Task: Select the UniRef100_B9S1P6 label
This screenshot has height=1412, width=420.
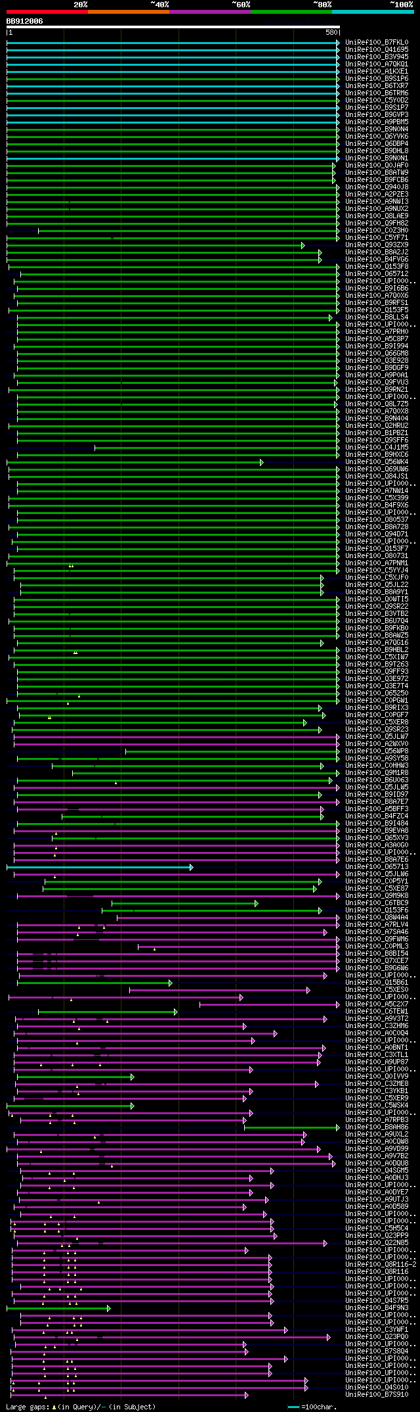Action: (377, 79)
